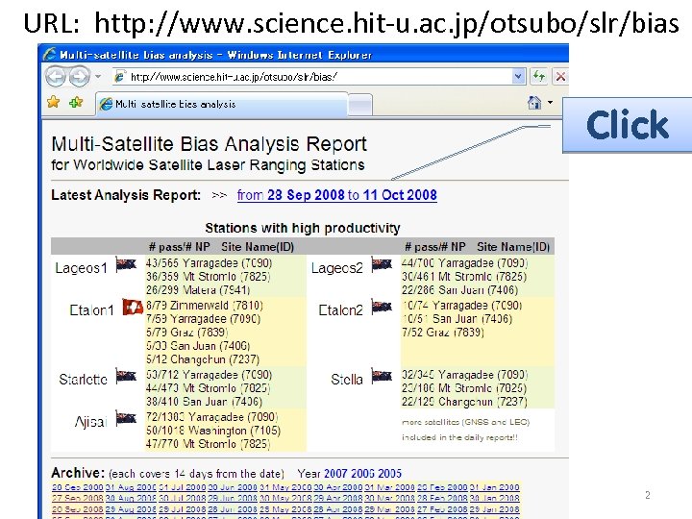Click the flag icon next to Stella
692x519 pixels.
click(382, 376)
